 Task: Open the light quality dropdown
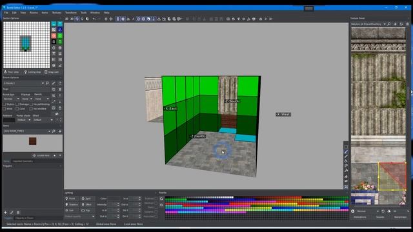79,217
